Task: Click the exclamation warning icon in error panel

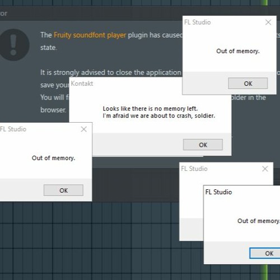Action: 14,45
